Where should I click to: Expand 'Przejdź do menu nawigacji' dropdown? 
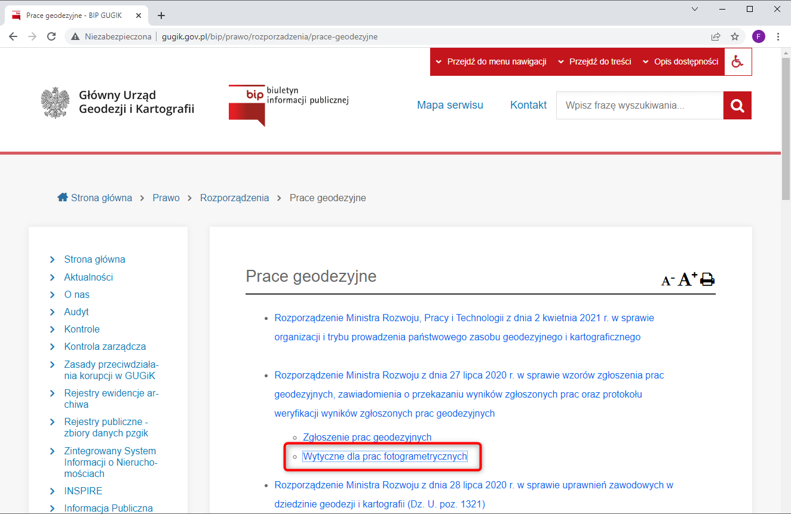(x=491, y=61)
